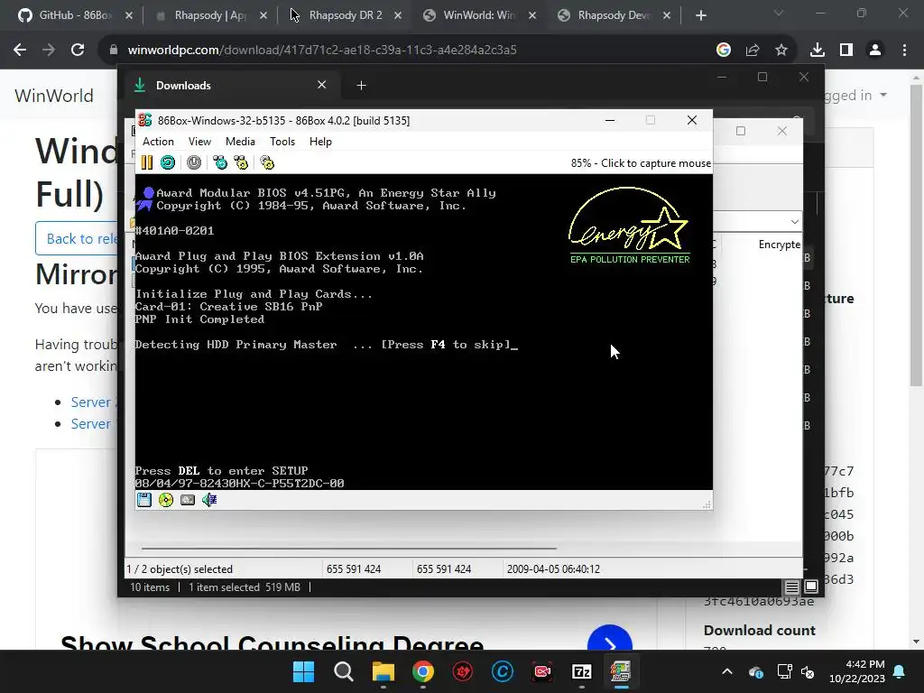Click WinWorld site logo text

tap(53, 96)
